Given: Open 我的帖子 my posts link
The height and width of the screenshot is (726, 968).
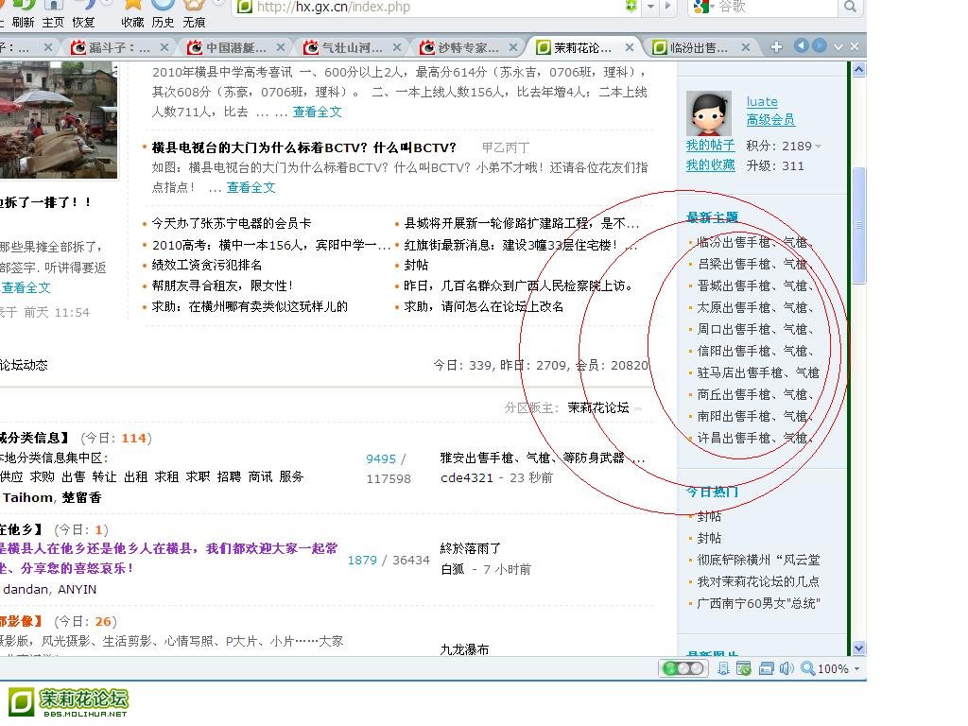Looking at the screenshot, I should tap(711, 146).
